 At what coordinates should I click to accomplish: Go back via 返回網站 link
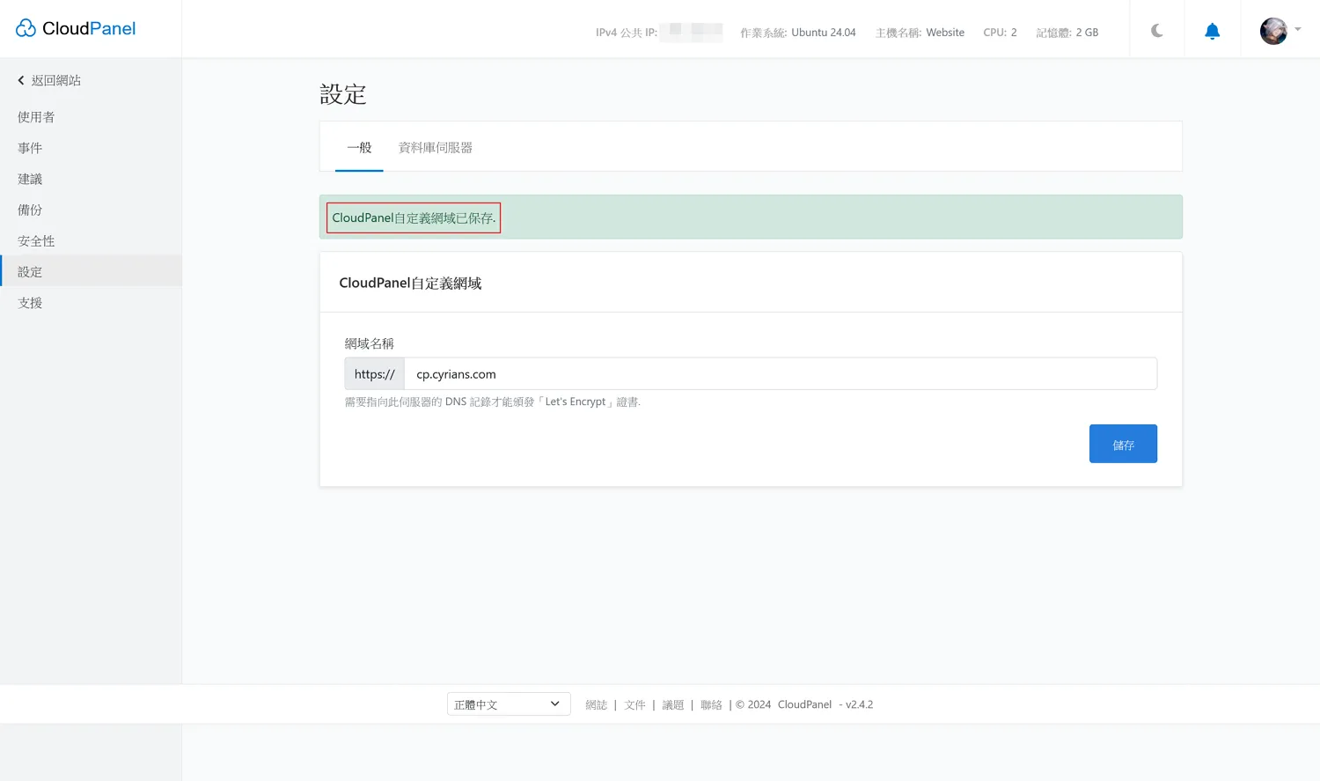49,80
